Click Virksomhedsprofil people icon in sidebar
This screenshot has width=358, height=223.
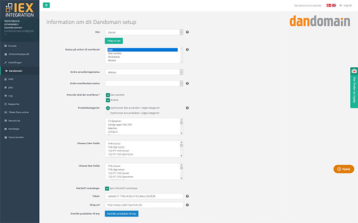(6, 54)
